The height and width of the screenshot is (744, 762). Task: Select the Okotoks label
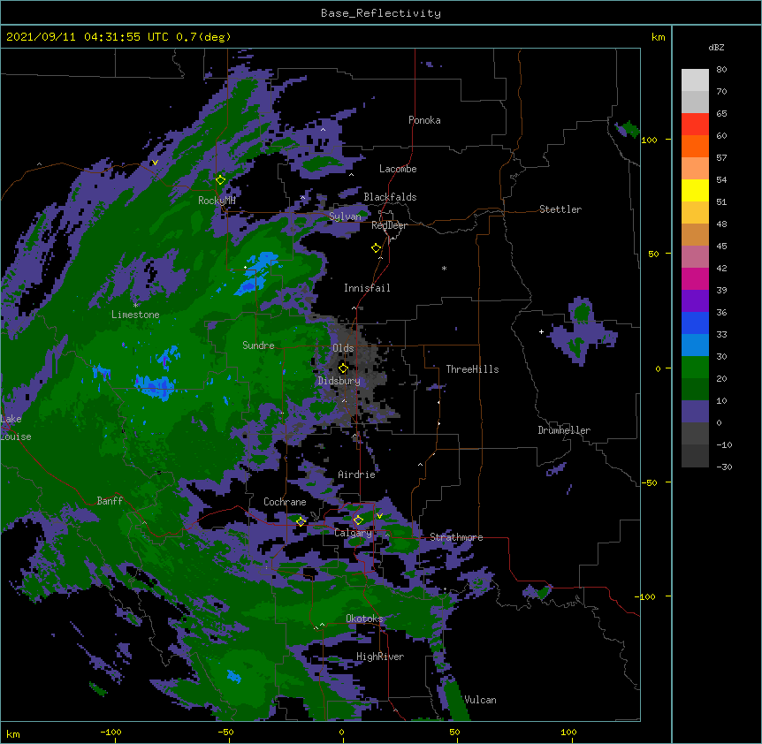[x=364, y=619]
